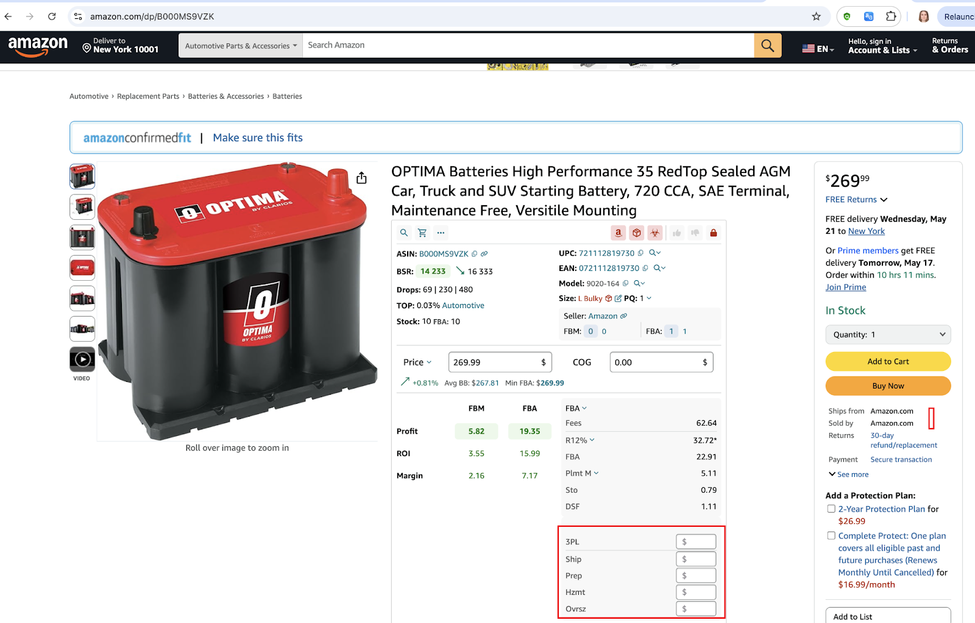The height and width of the screenshot is (623, 975).
Task: Click the red lock icon in the panel toolbar
Action: click(713, 233)
